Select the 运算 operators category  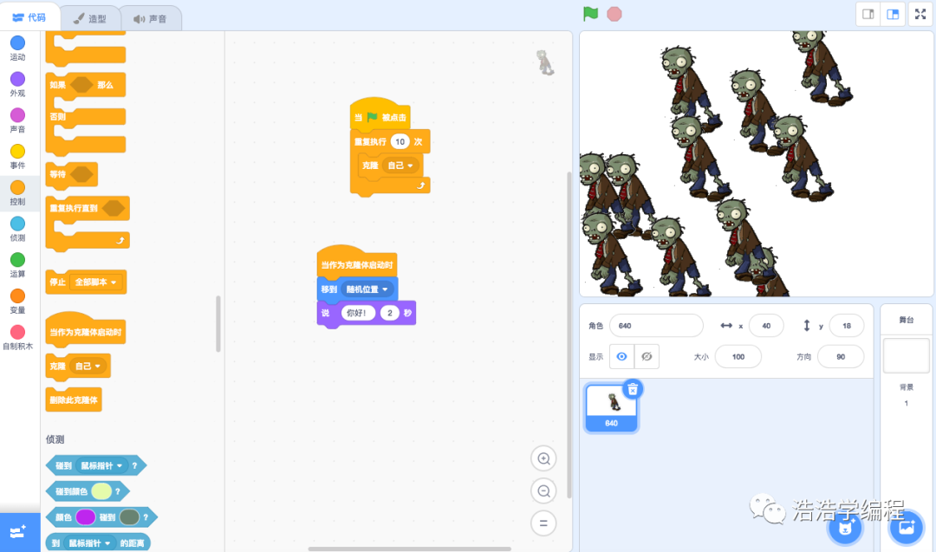(x=18, y=265)
